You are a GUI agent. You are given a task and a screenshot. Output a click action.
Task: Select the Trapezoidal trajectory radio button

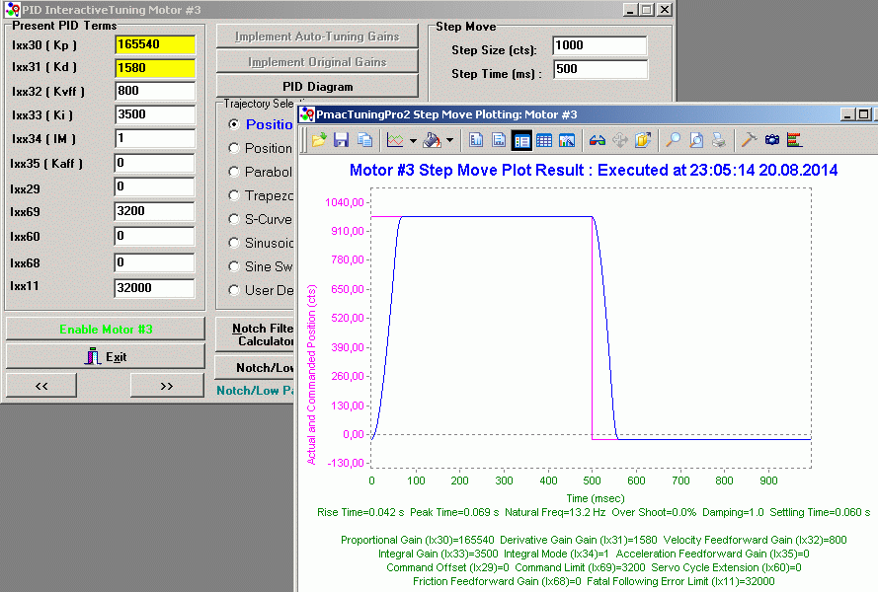coord(234,195)
